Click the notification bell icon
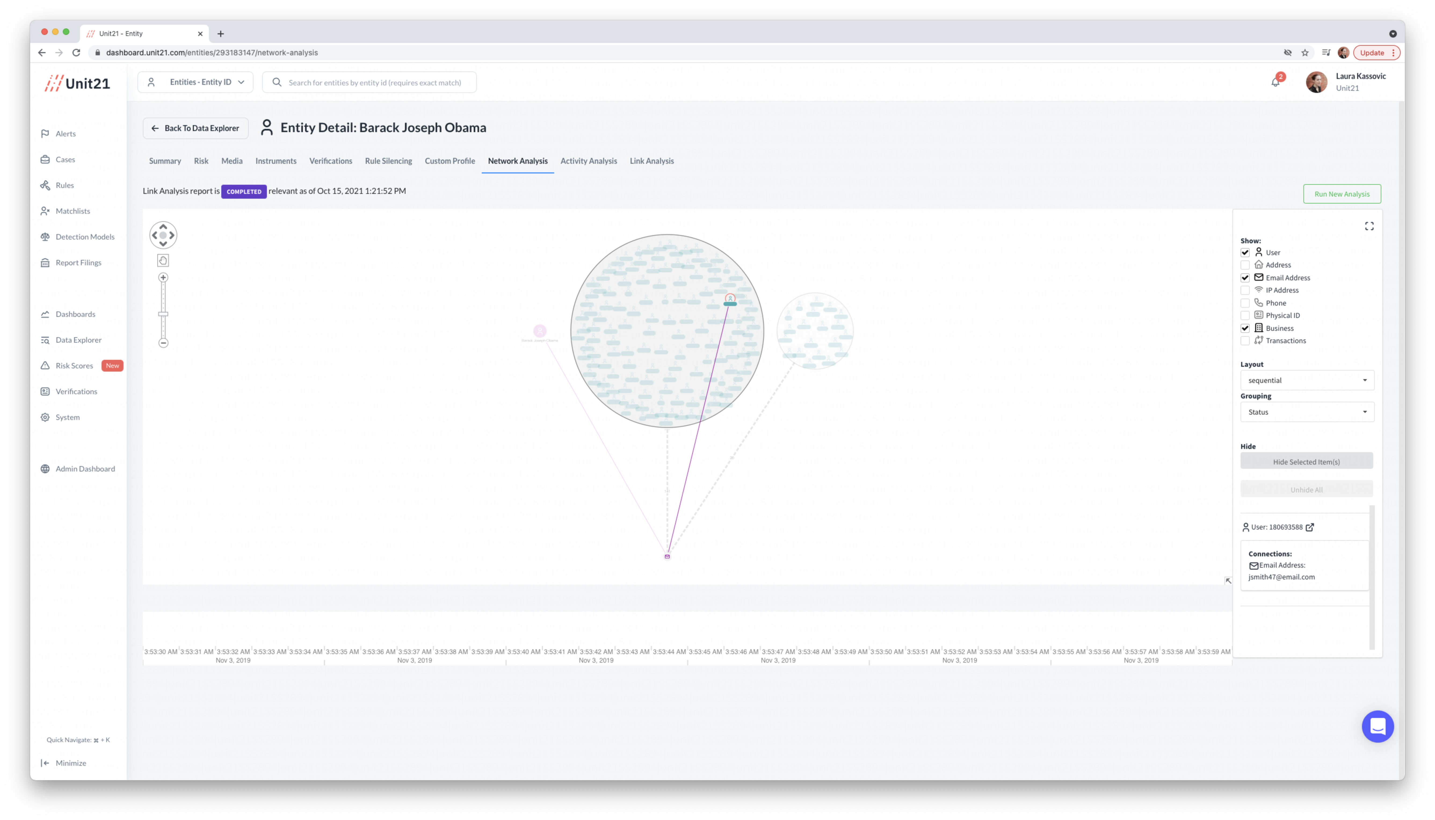The image size is (1435, 820). 1275,82
